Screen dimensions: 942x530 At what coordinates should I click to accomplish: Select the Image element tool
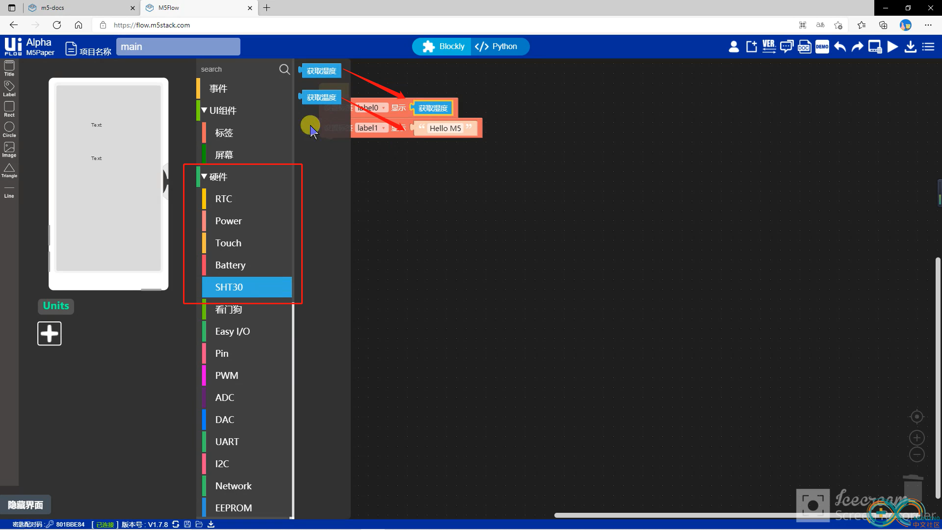click(9, 150)
